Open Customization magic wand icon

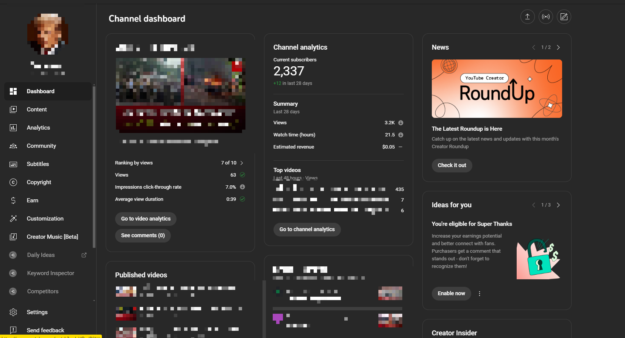click(x=13, y=219)
